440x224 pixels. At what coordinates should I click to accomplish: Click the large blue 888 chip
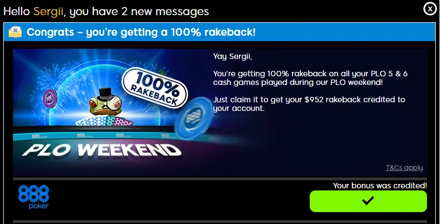194,118
